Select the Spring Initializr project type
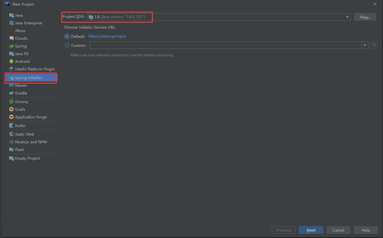The image size is (383, 238). (x=31, y=78)
